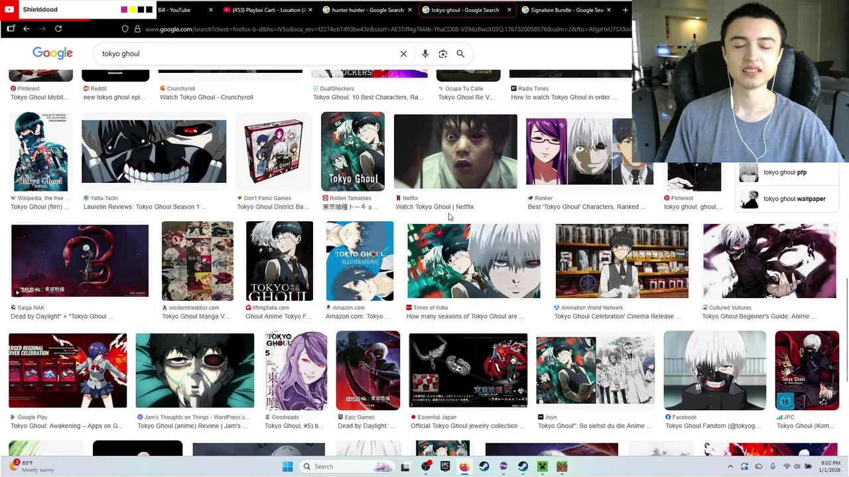849x477 pixels.
Task: Open the Windows Start menu
Action: [287, 466]
